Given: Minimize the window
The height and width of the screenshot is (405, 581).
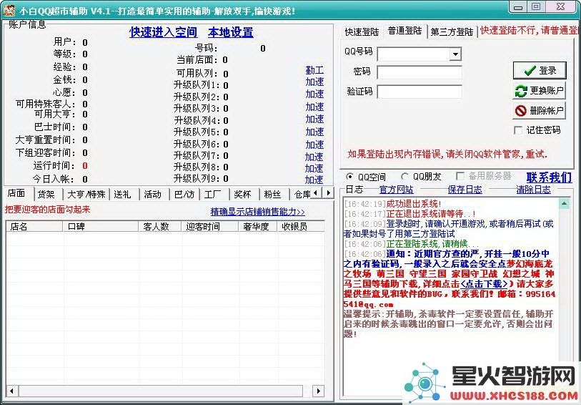Looking at the screenshot, I should coord(518,7).
